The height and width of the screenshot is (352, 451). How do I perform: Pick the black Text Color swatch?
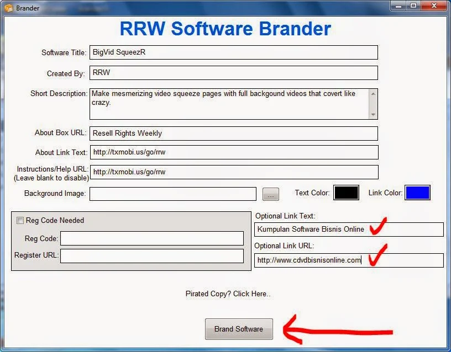pos(347,193)
